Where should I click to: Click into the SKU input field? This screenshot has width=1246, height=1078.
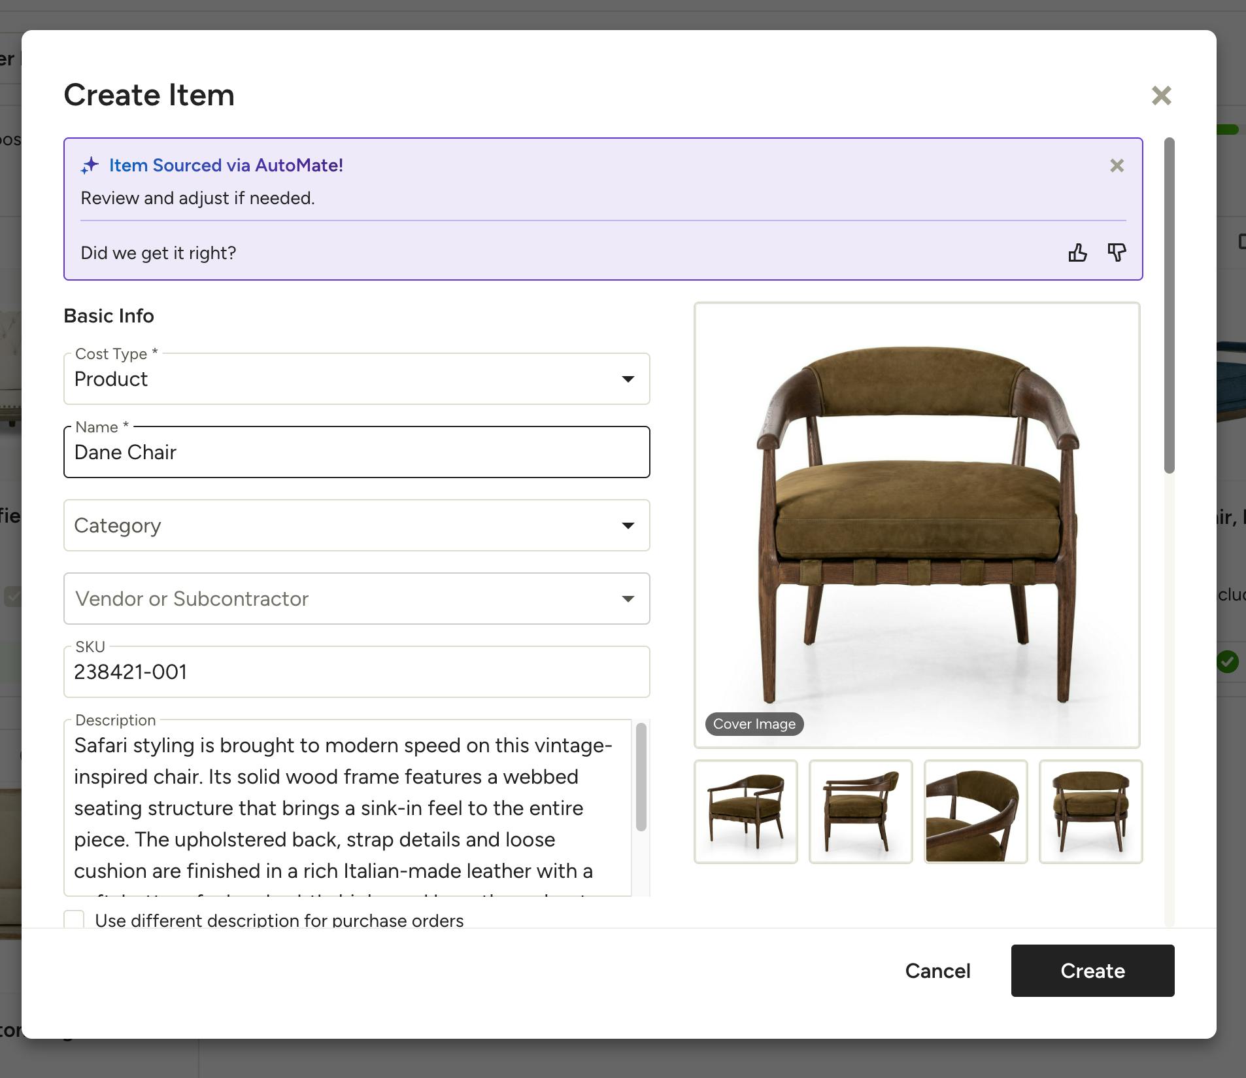pyautogui.click(x=356, y=672)
